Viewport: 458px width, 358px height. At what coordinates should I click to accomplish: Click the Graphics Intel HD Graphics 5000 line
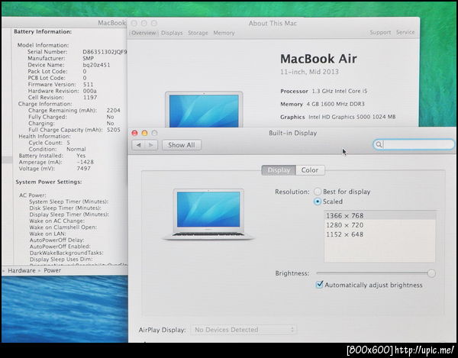point(338,117)
